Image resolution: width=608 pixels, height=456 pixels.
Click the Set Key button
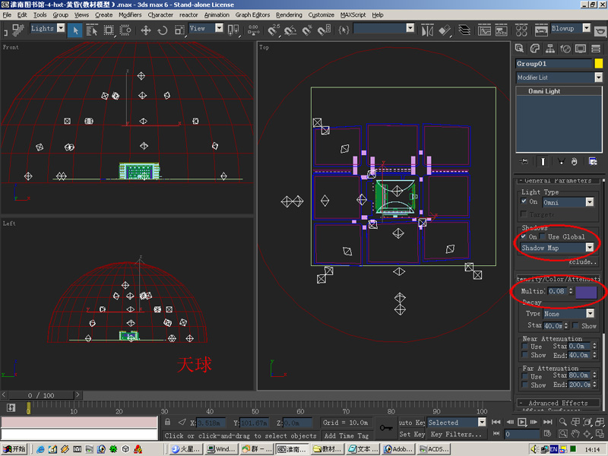411,434
